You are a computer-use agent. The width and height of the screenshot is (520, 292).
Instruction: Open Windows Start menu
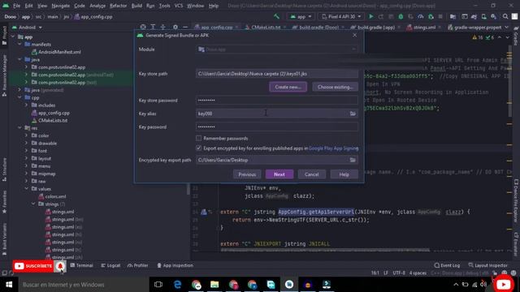9,285
